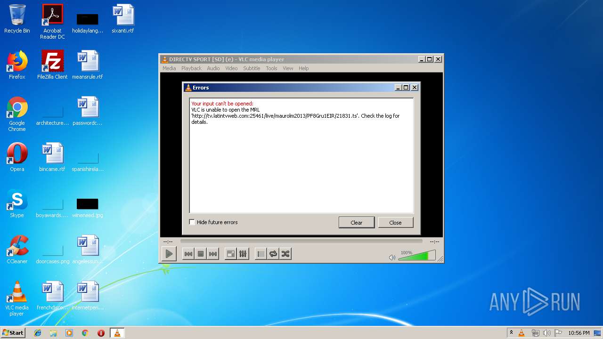
Task: Select the Recycle Bin desktop icon
Action: [17, 19]
